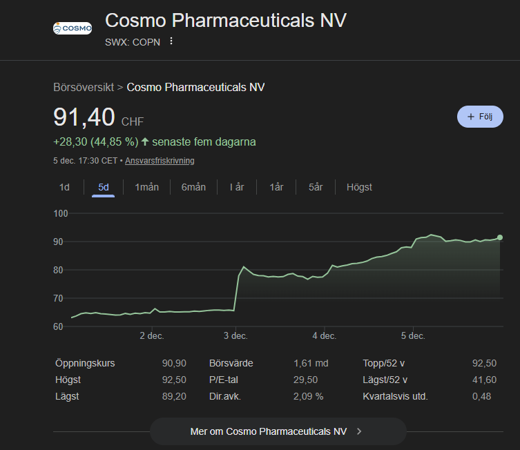Image resolution: width=520 pixels, height=450 pixels.
Task: Show the 6mån chart range
Action: 193,187
